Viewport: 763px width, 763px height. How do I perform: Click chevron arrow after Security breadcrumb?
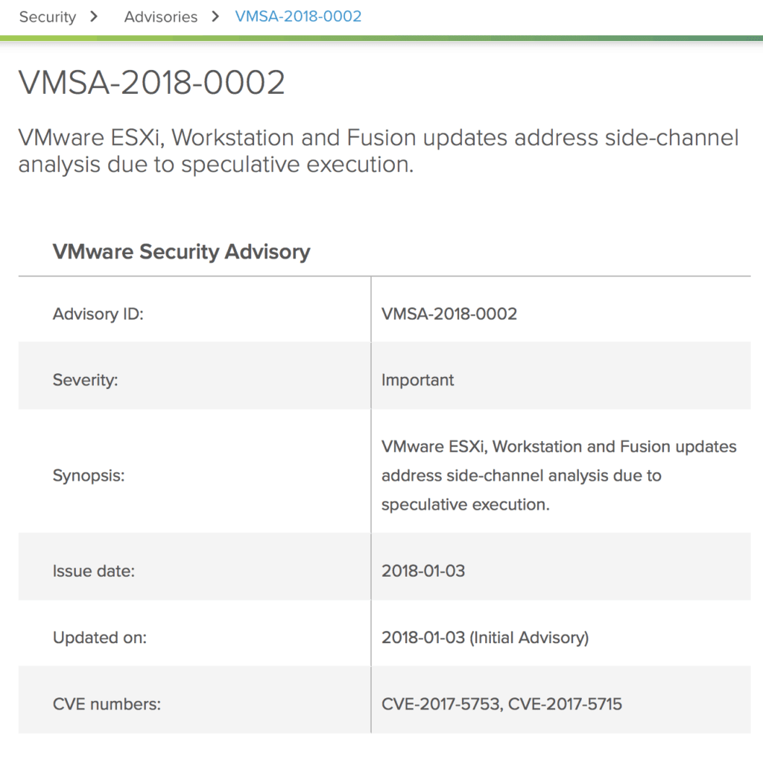(x=94, y=16)
